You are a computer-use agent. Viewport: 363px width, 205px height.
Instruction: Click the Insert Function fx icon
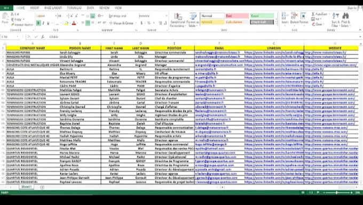pos(43,37)
